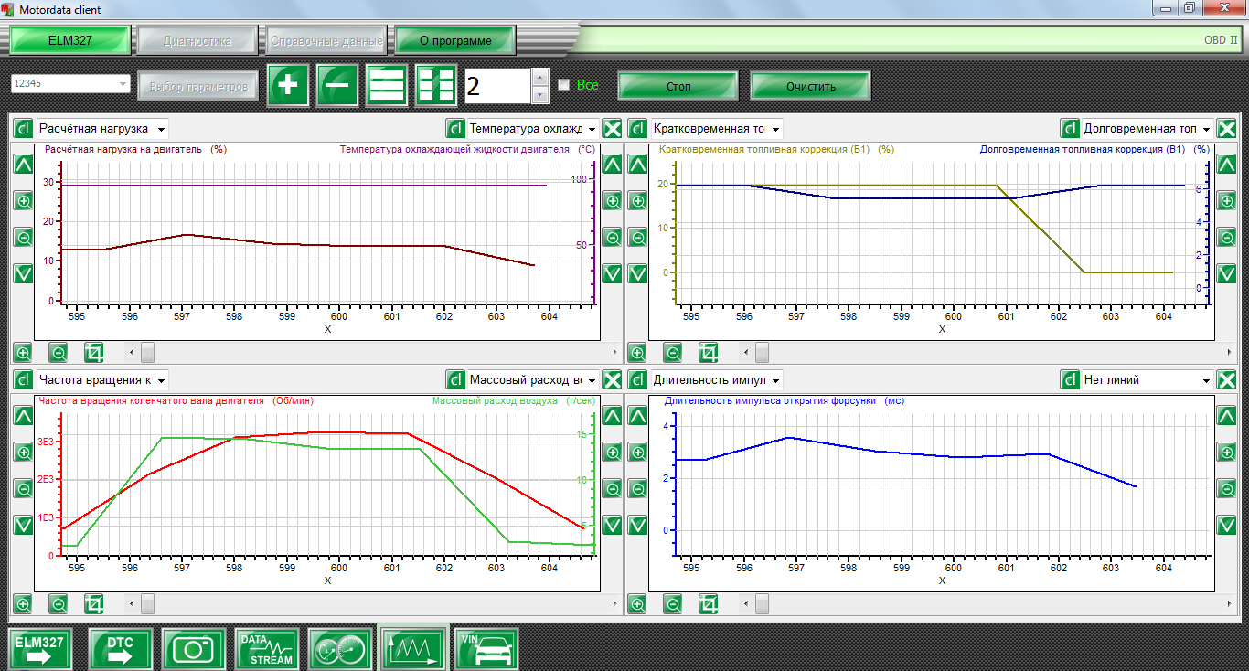
Task: Open the DTC trouble codes icon
Action: click(120, 649)
